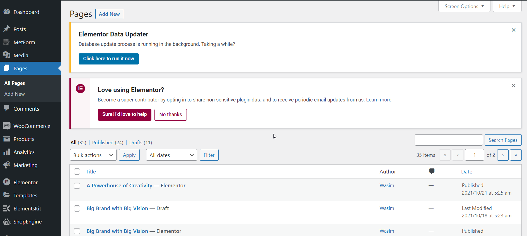
Task: Click the Elementor circle icon in sidebar
Action: [7, 182]
